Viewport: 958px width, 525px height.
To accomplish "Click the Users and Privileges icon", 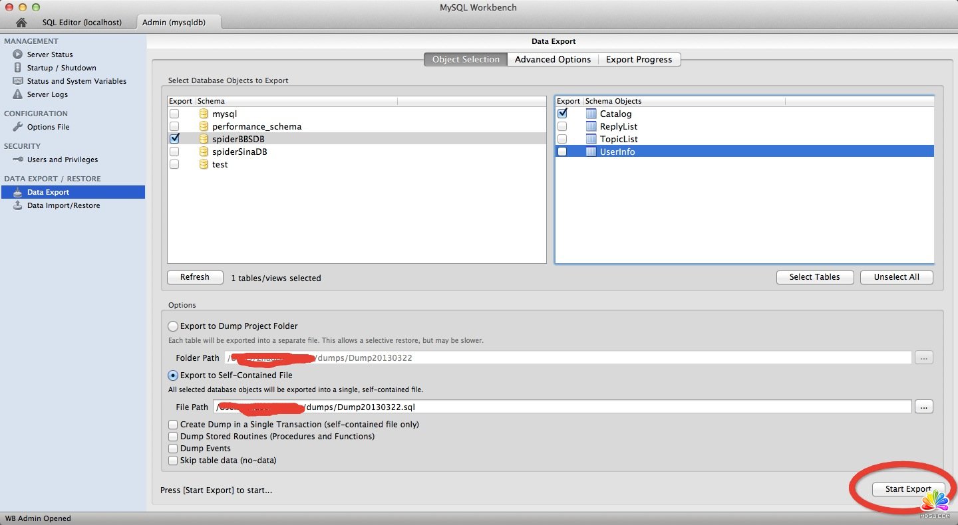I will coord(18,159).
